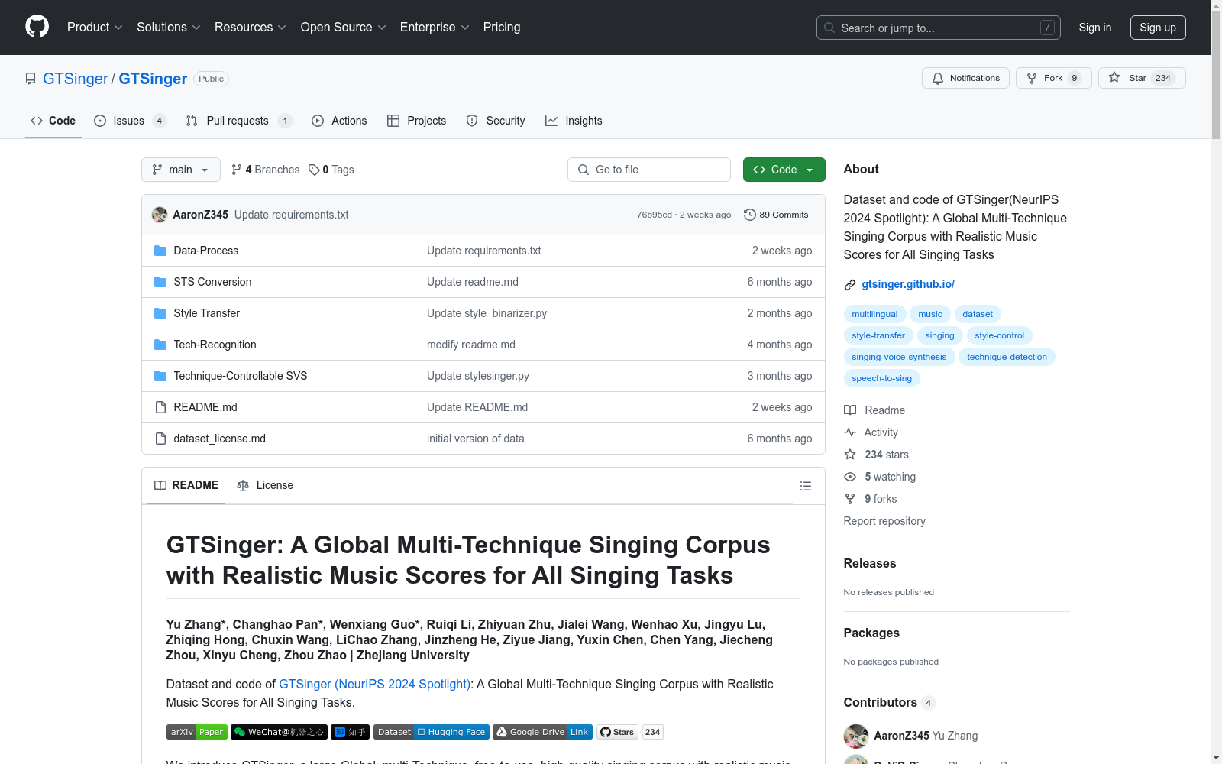Expand the Solutions menu
Viewport: 1222px width, 764px height.
(168, 28)
